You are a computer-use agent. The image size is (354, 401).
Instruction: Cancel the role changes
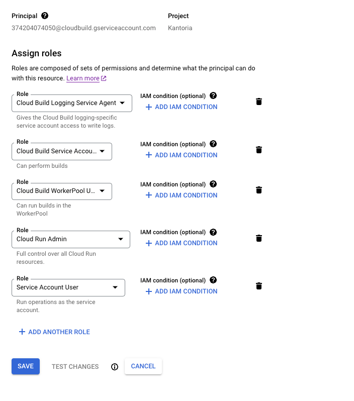143,366
